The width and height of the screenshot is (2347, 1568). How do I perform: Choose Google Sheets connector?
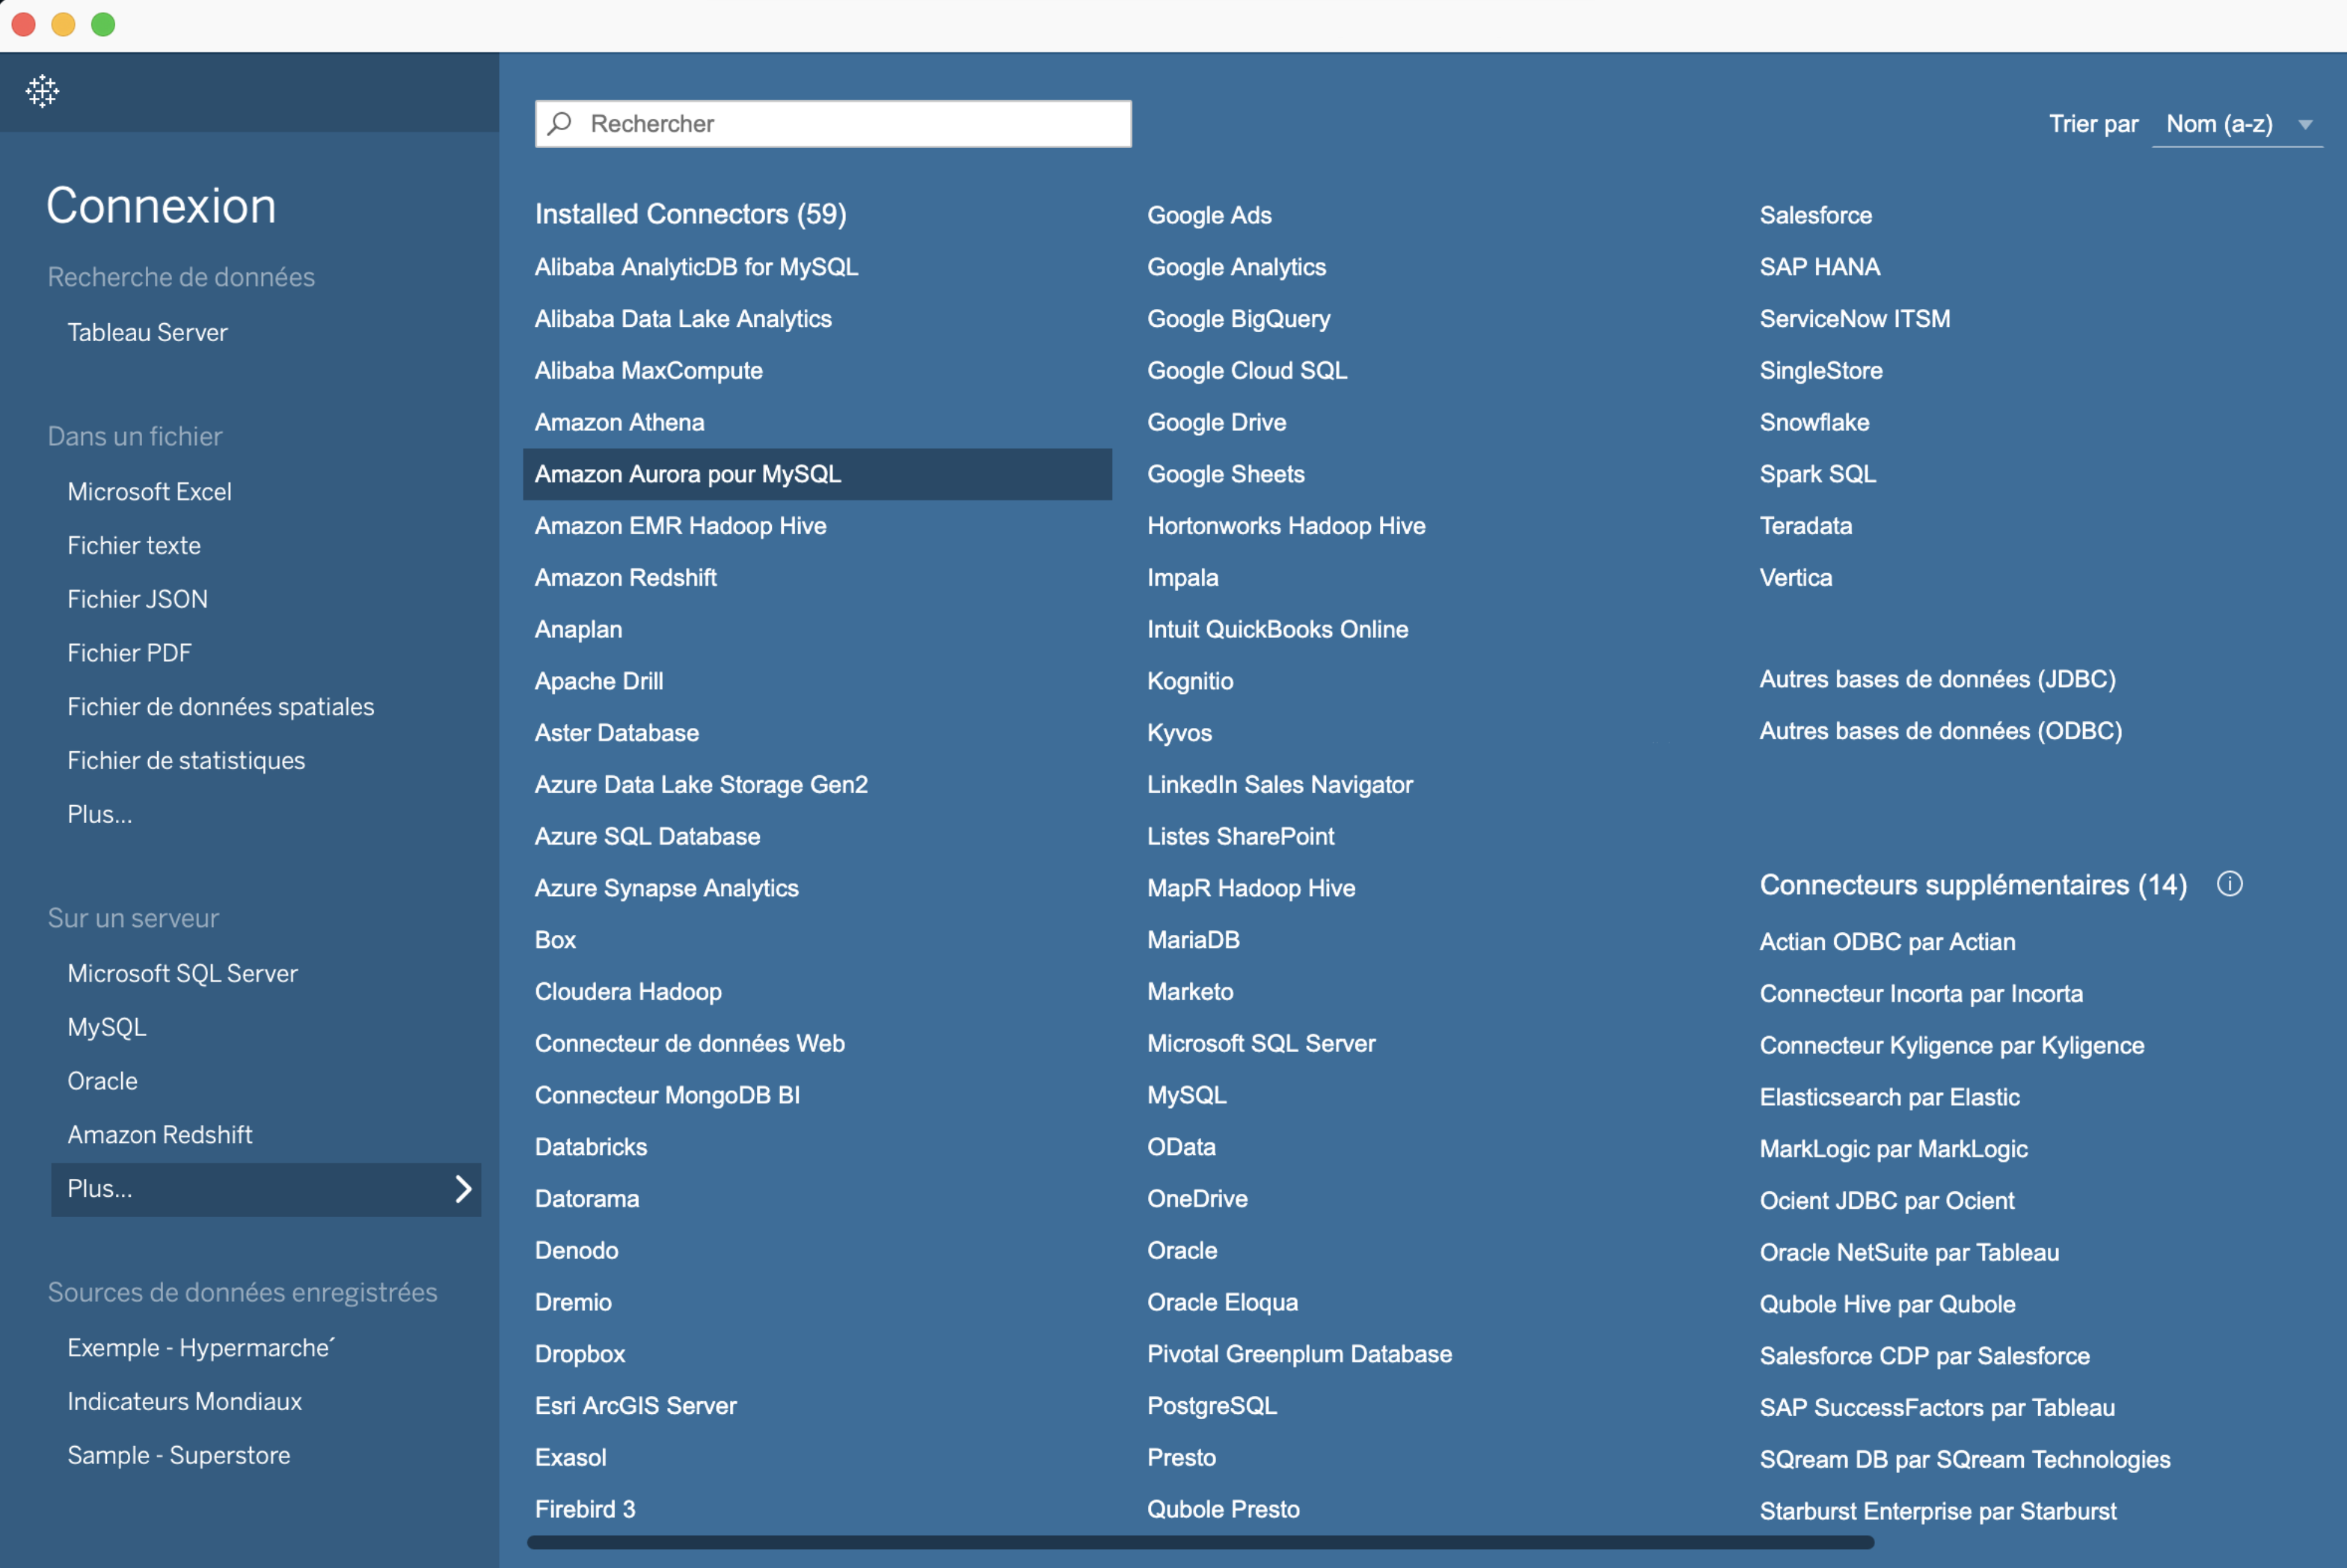click(x=1225, y=474)
